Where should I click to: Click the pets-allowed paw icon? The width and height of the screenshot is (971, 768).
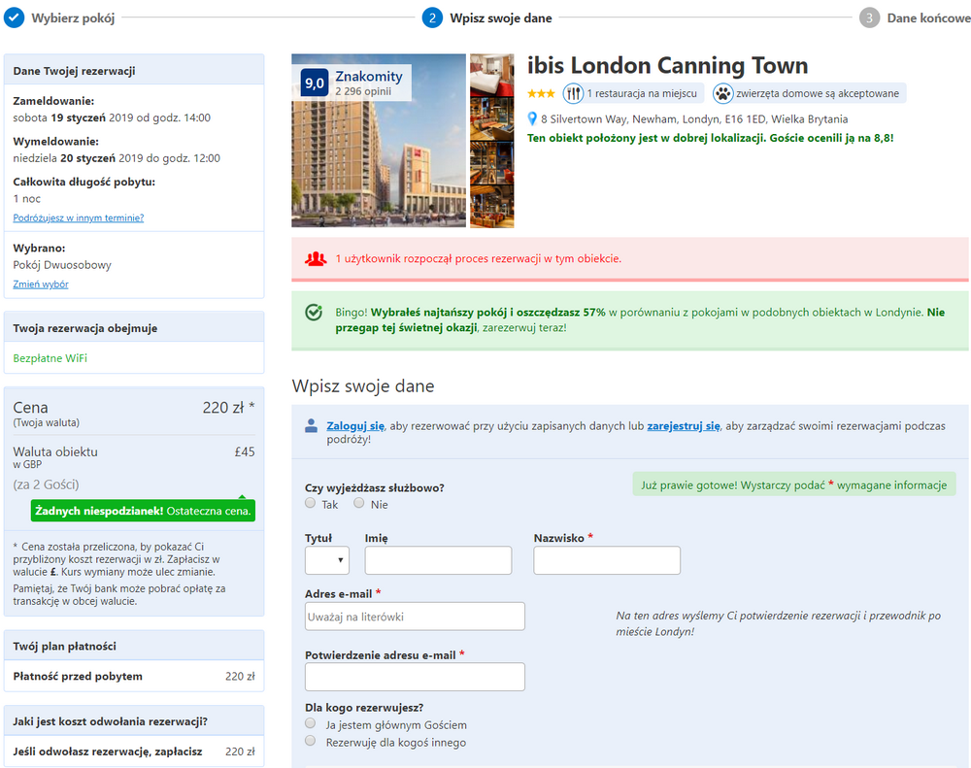pos(722,93)
